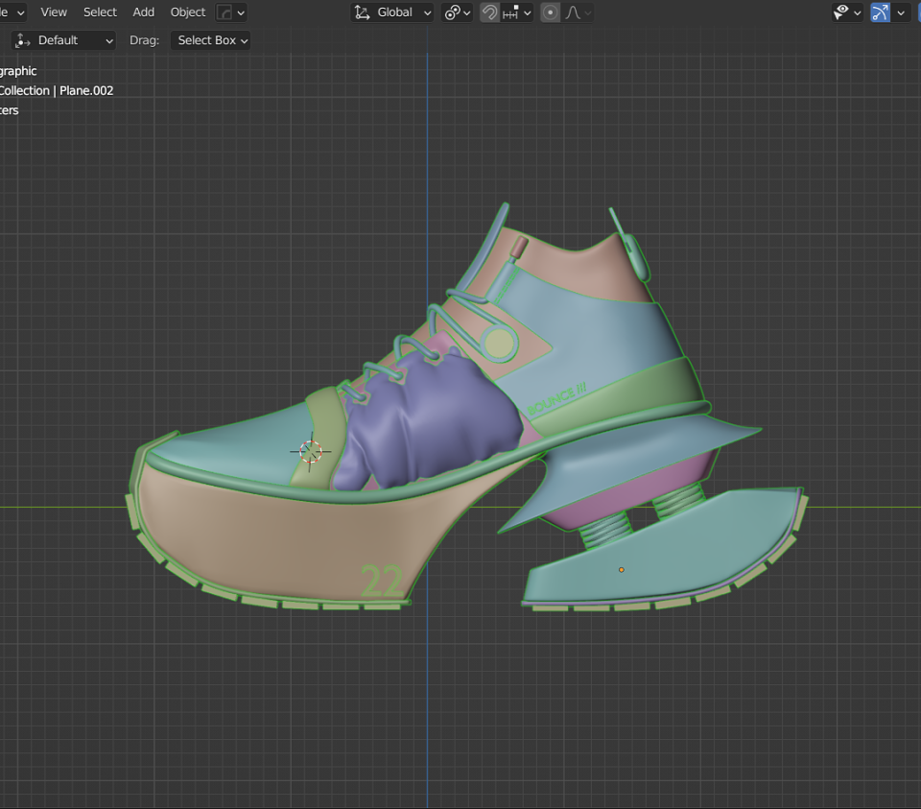Open the Default orientation dropdown
This screenshot has width=921, height=809.
click(x=63, y=40)
